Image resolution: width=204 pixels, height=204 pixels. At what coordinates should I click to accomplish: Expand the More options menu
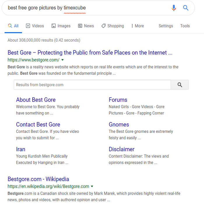point(138,26)
